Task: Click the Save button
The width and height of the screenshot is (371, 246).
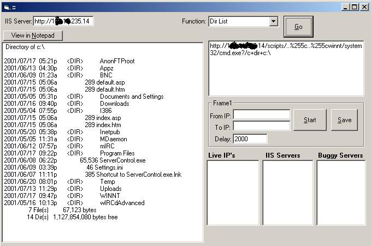Action: 344,120
